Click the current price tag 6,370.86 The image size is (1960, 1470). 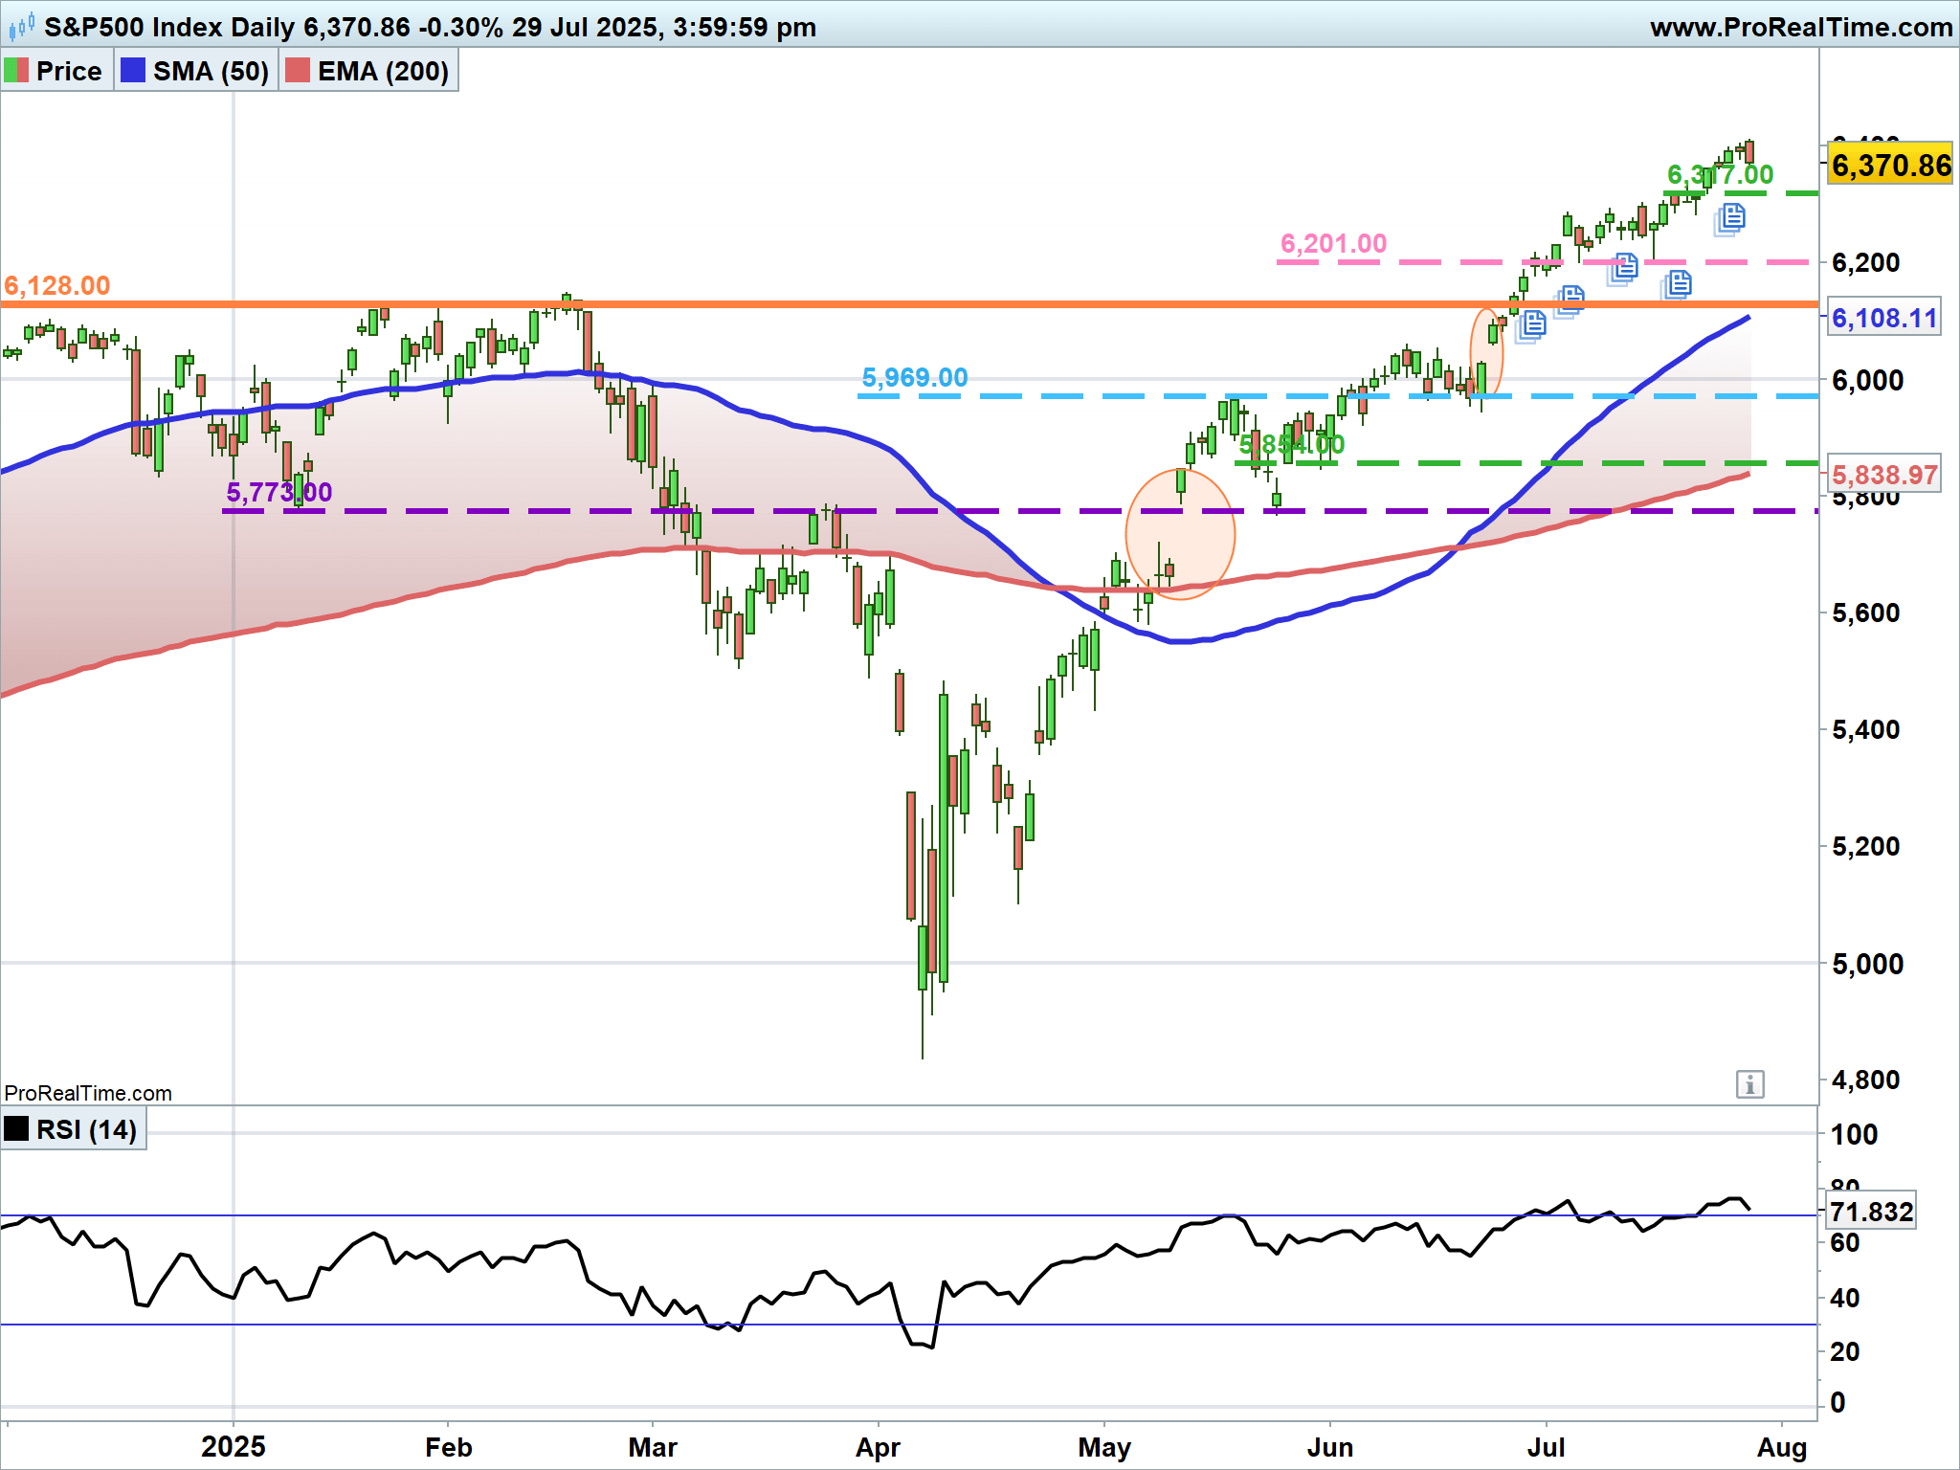(x=1890, y=165)
